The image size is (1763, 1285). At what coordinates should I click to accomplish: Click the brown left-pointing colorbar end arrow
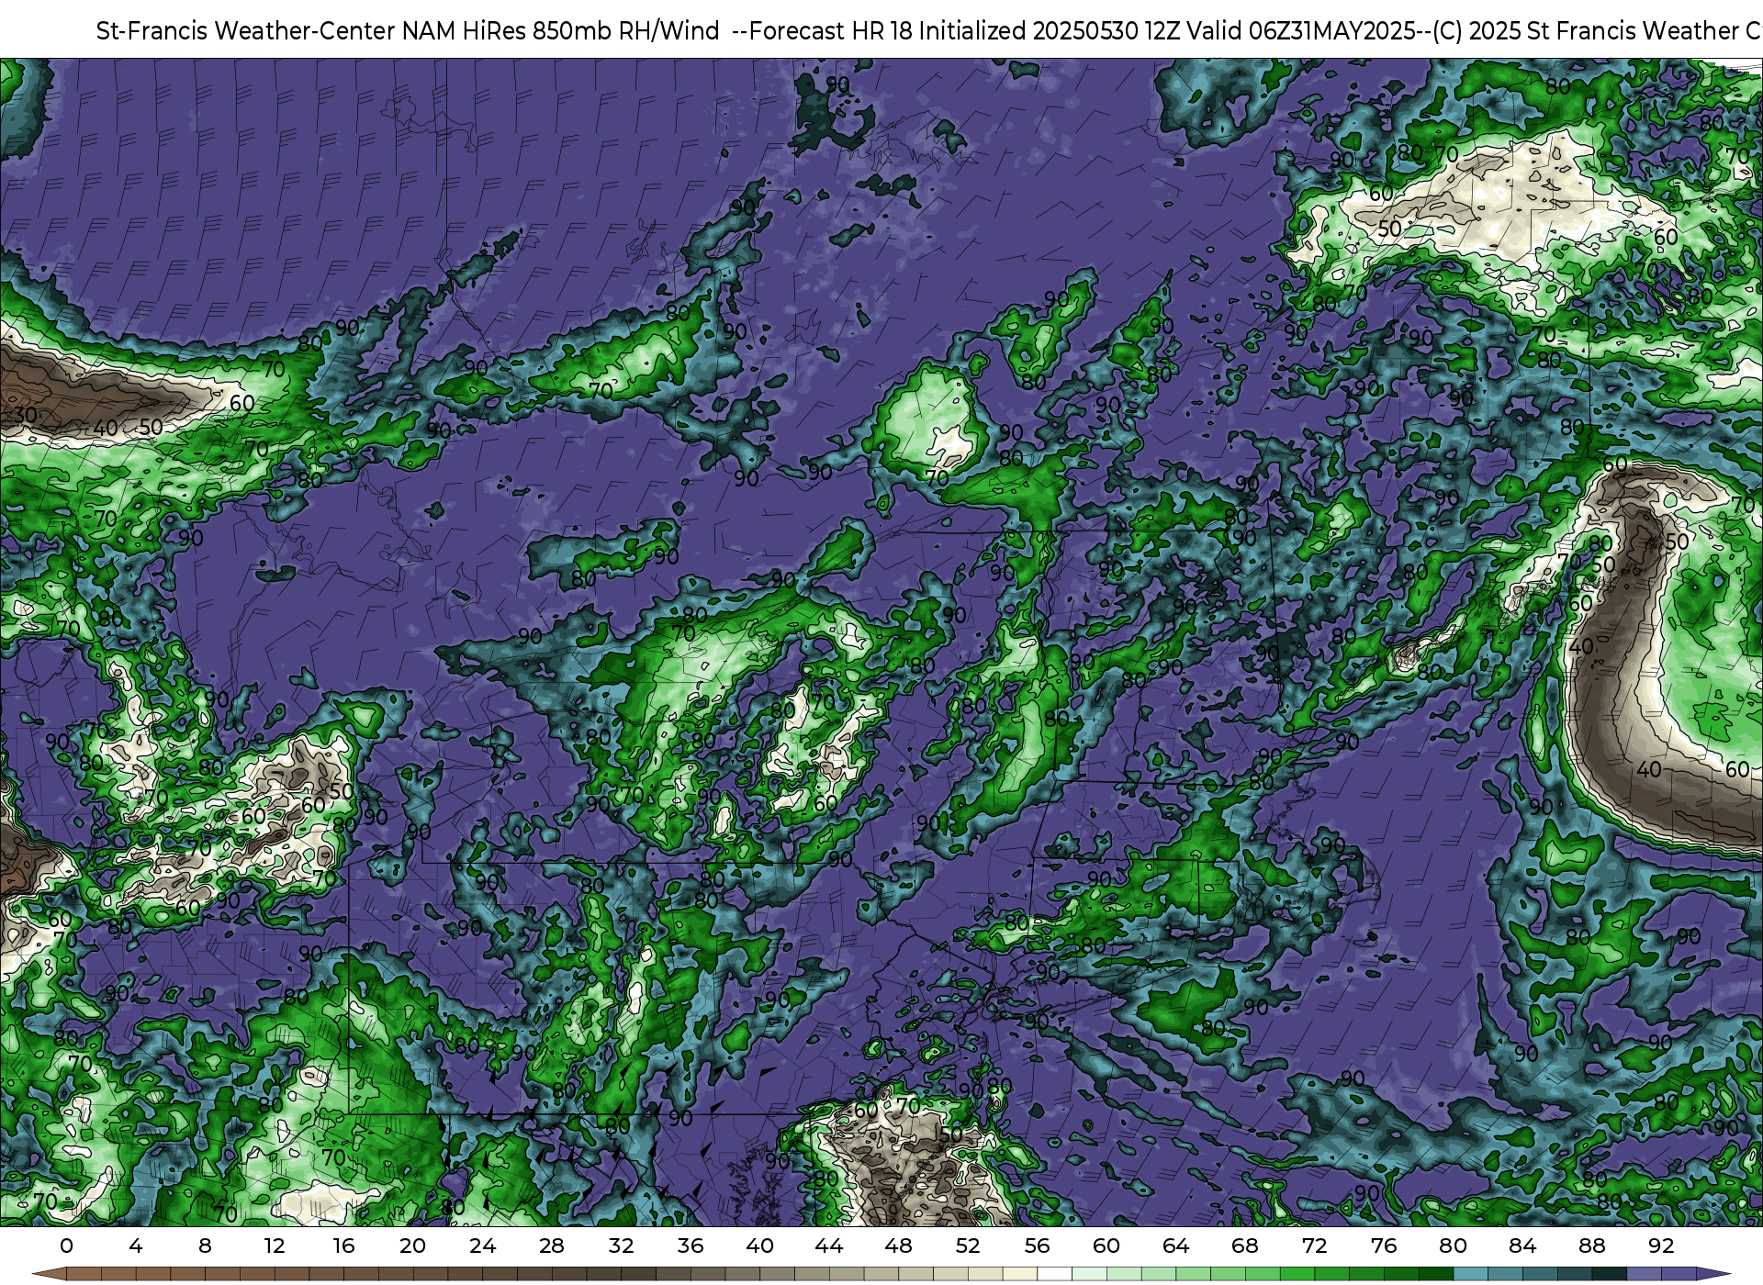49,1274
